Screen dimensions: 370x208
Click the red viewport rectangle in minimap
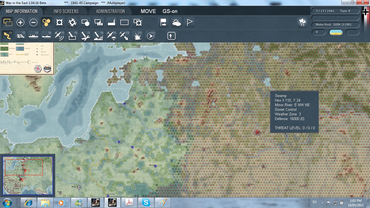click(x=24, y=167)
